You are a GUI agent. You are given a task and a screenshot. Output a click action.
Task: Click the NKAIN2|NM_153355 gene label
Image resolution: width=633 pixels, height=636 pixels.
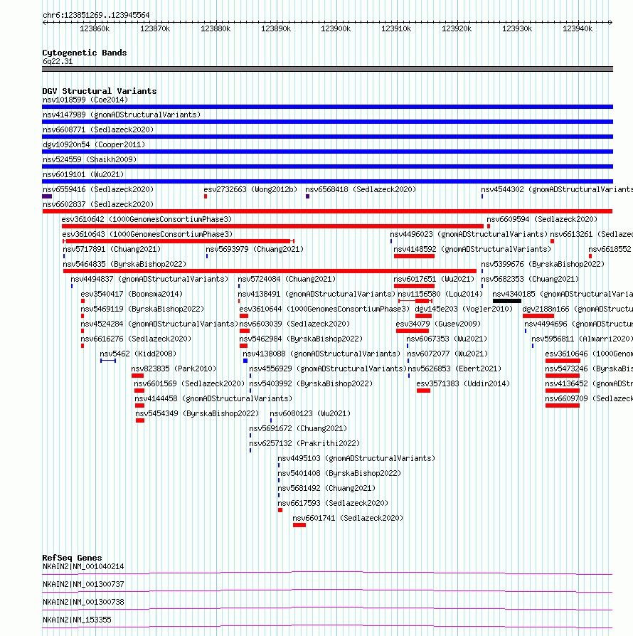coord(77,620)
